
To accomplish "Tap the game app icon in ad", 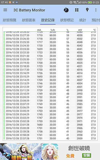I will 50,151.
